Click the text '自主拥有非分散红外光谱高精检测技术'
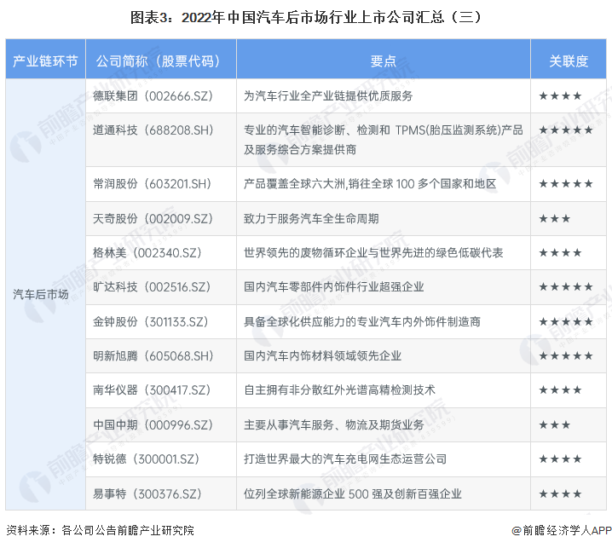The image size is (612, 548). click(339, 390)
